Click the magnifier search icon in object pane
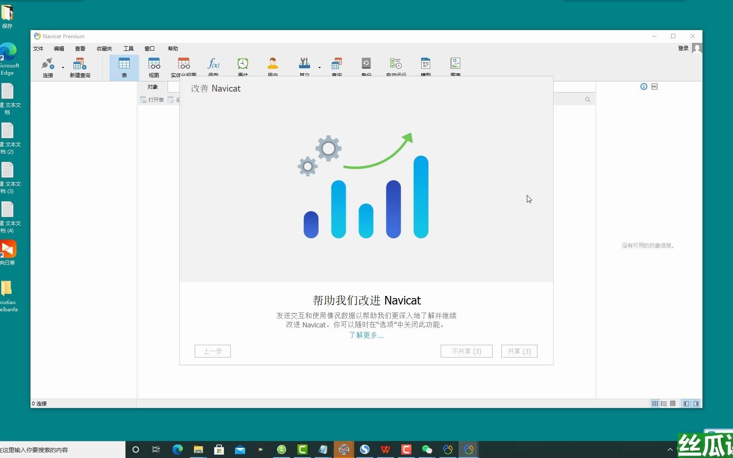This screenshot has height=458, width=733. pyautogui.click(x=588, y=100)
